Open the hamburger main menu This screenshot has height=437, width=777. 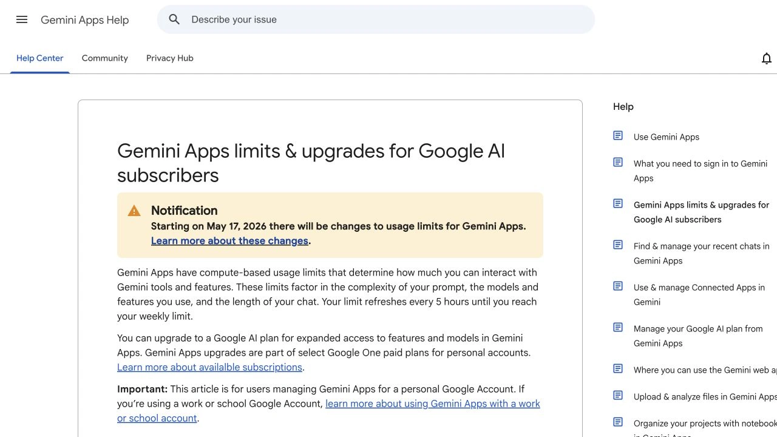click(22, 19)
